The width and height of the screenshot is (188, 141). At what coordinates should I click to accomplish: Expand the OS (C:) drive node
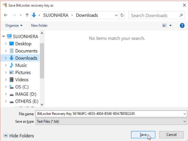pyautogui.click(x=6, y=87)
